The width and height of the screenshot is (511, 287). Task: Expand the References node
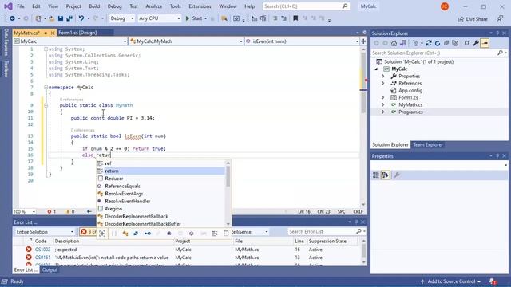(x=383, y=83)
